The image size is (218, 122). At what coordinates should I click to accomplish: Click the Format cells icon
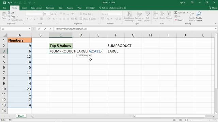coord(169,14)
